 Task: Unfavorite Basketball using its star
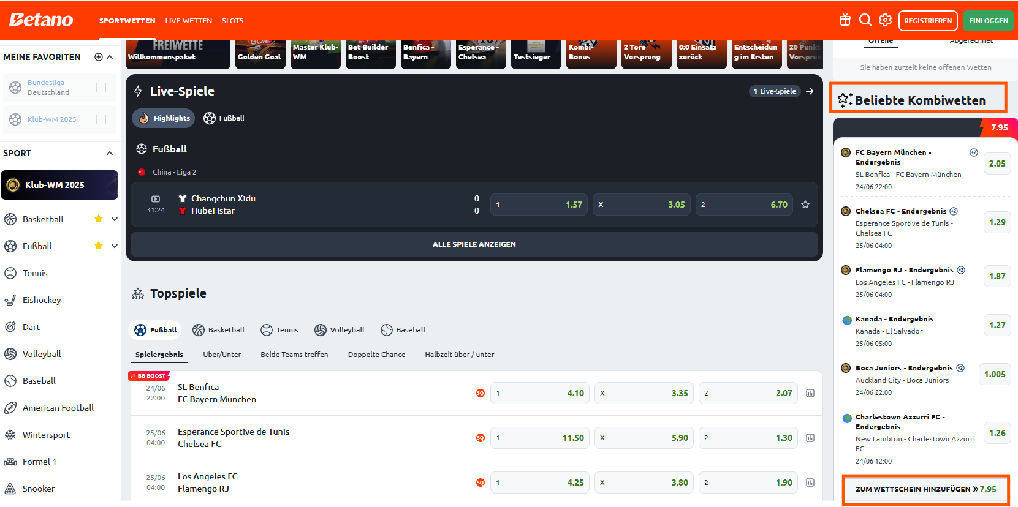click(x=99, y=219)
